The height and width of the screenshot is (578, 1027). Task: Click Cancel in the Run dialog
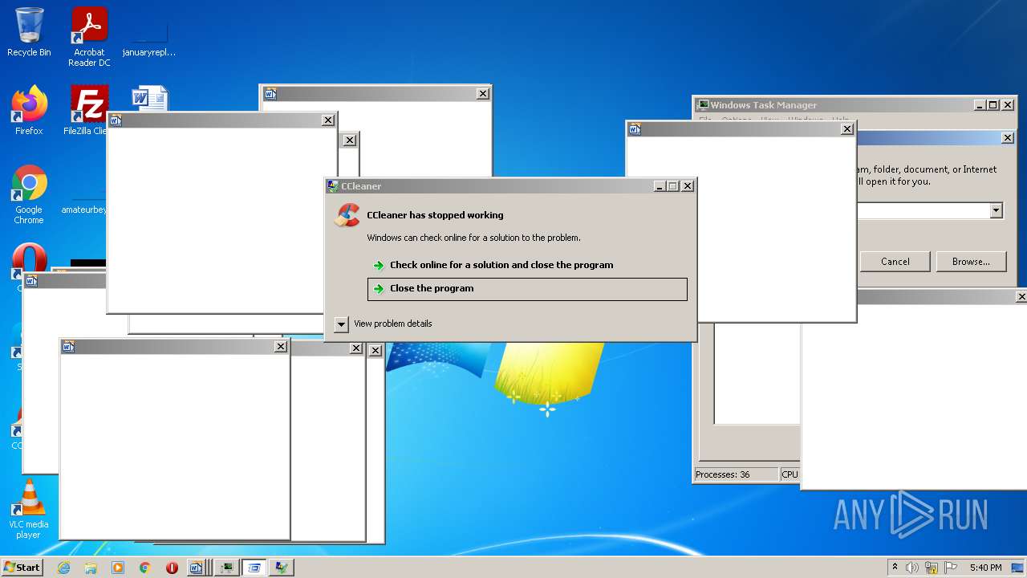895,262
